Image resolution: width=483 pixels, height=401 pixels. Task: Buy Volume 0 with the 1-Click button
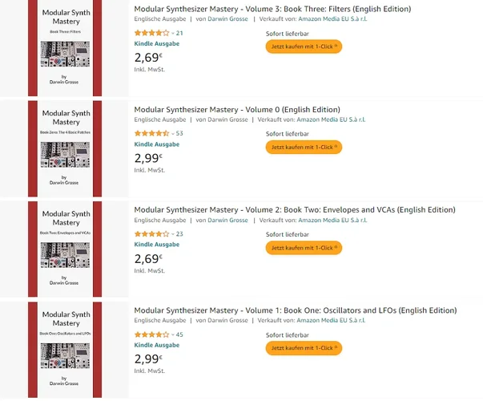coord(304,147)
